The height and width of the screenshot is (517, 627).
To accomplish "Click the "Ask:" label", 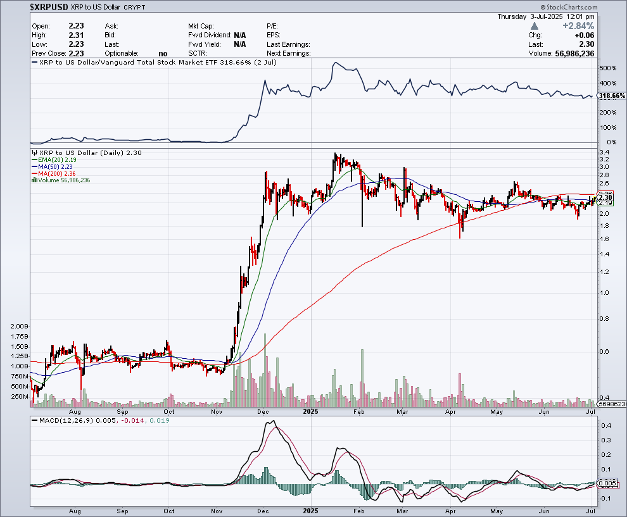I will tap(111, 26).
